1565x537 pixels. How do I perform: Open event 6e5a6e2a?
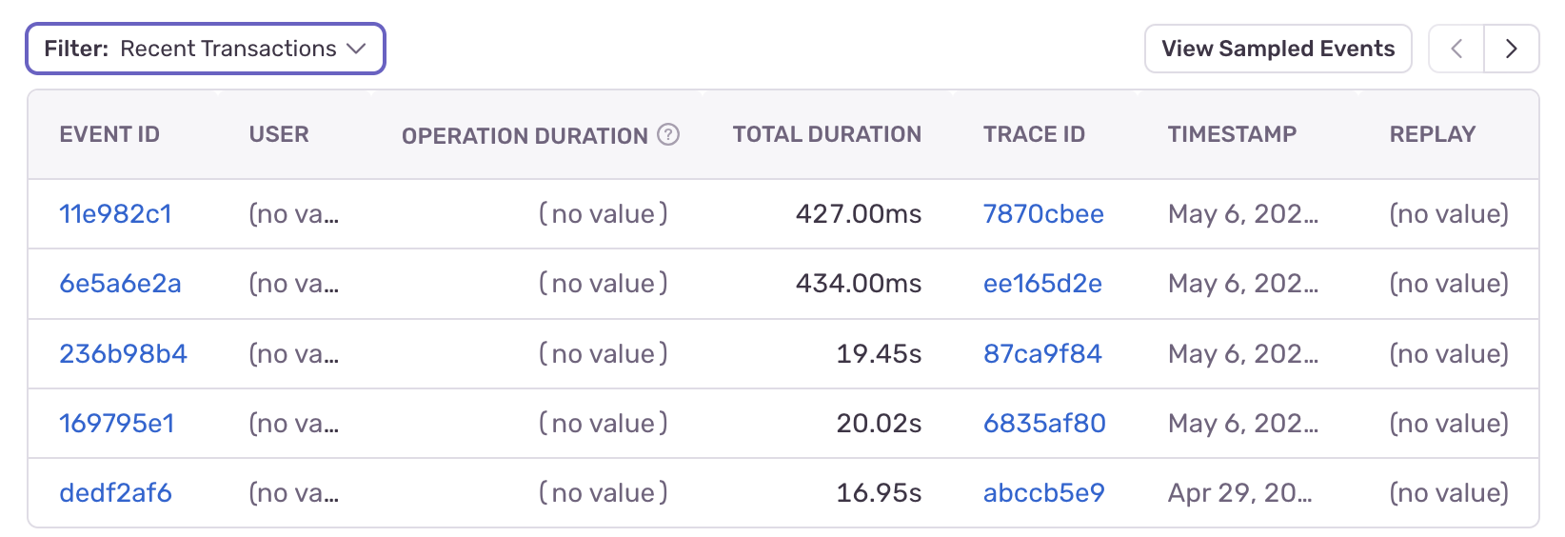120,284
